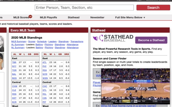Open TOR team link

pos(14,70)
